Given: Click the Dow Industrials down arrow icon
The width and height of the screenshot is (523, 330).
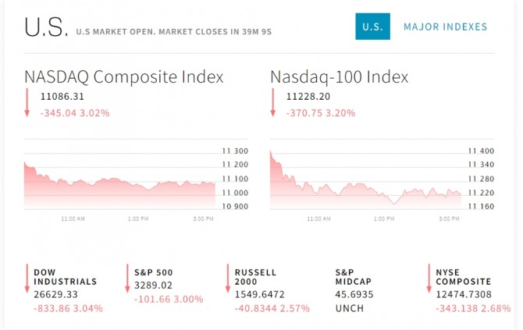Looking at the screenshot, I should [x=27, y=279].
